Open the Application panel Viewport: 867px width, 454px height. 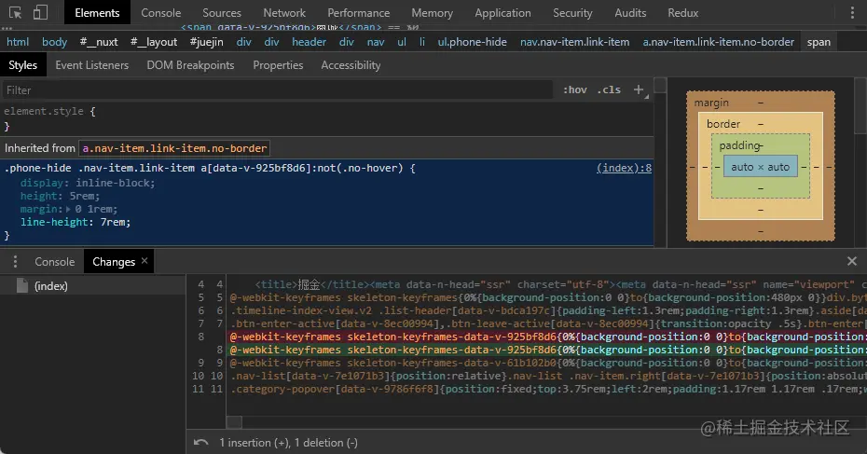click(x=502, y=13)
